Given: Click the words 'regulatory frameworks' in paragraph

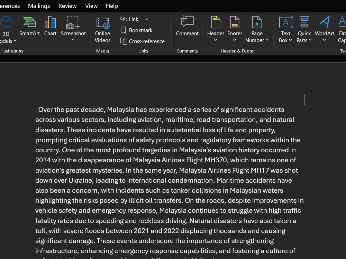Looking at the screenshot, I should [234, 140].
